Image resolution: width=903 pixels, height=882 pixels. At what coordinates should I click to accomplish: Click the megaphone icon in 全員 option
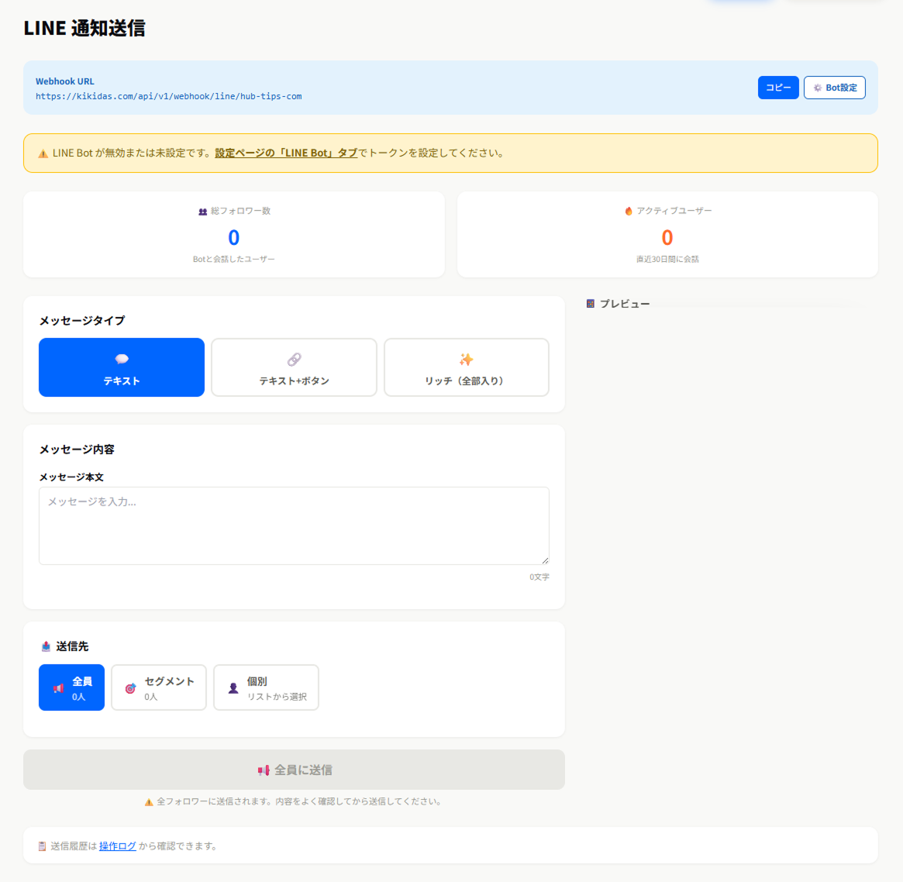(58, 688)
